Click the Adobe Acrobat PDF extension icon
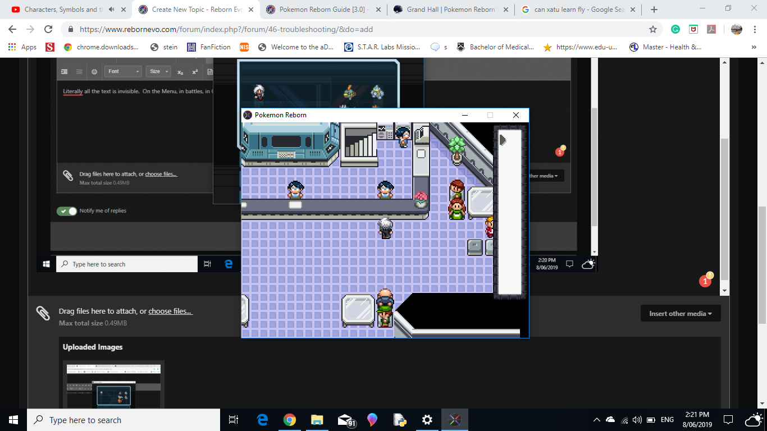Screen dimensions: 767x431 tap(712, 29)
